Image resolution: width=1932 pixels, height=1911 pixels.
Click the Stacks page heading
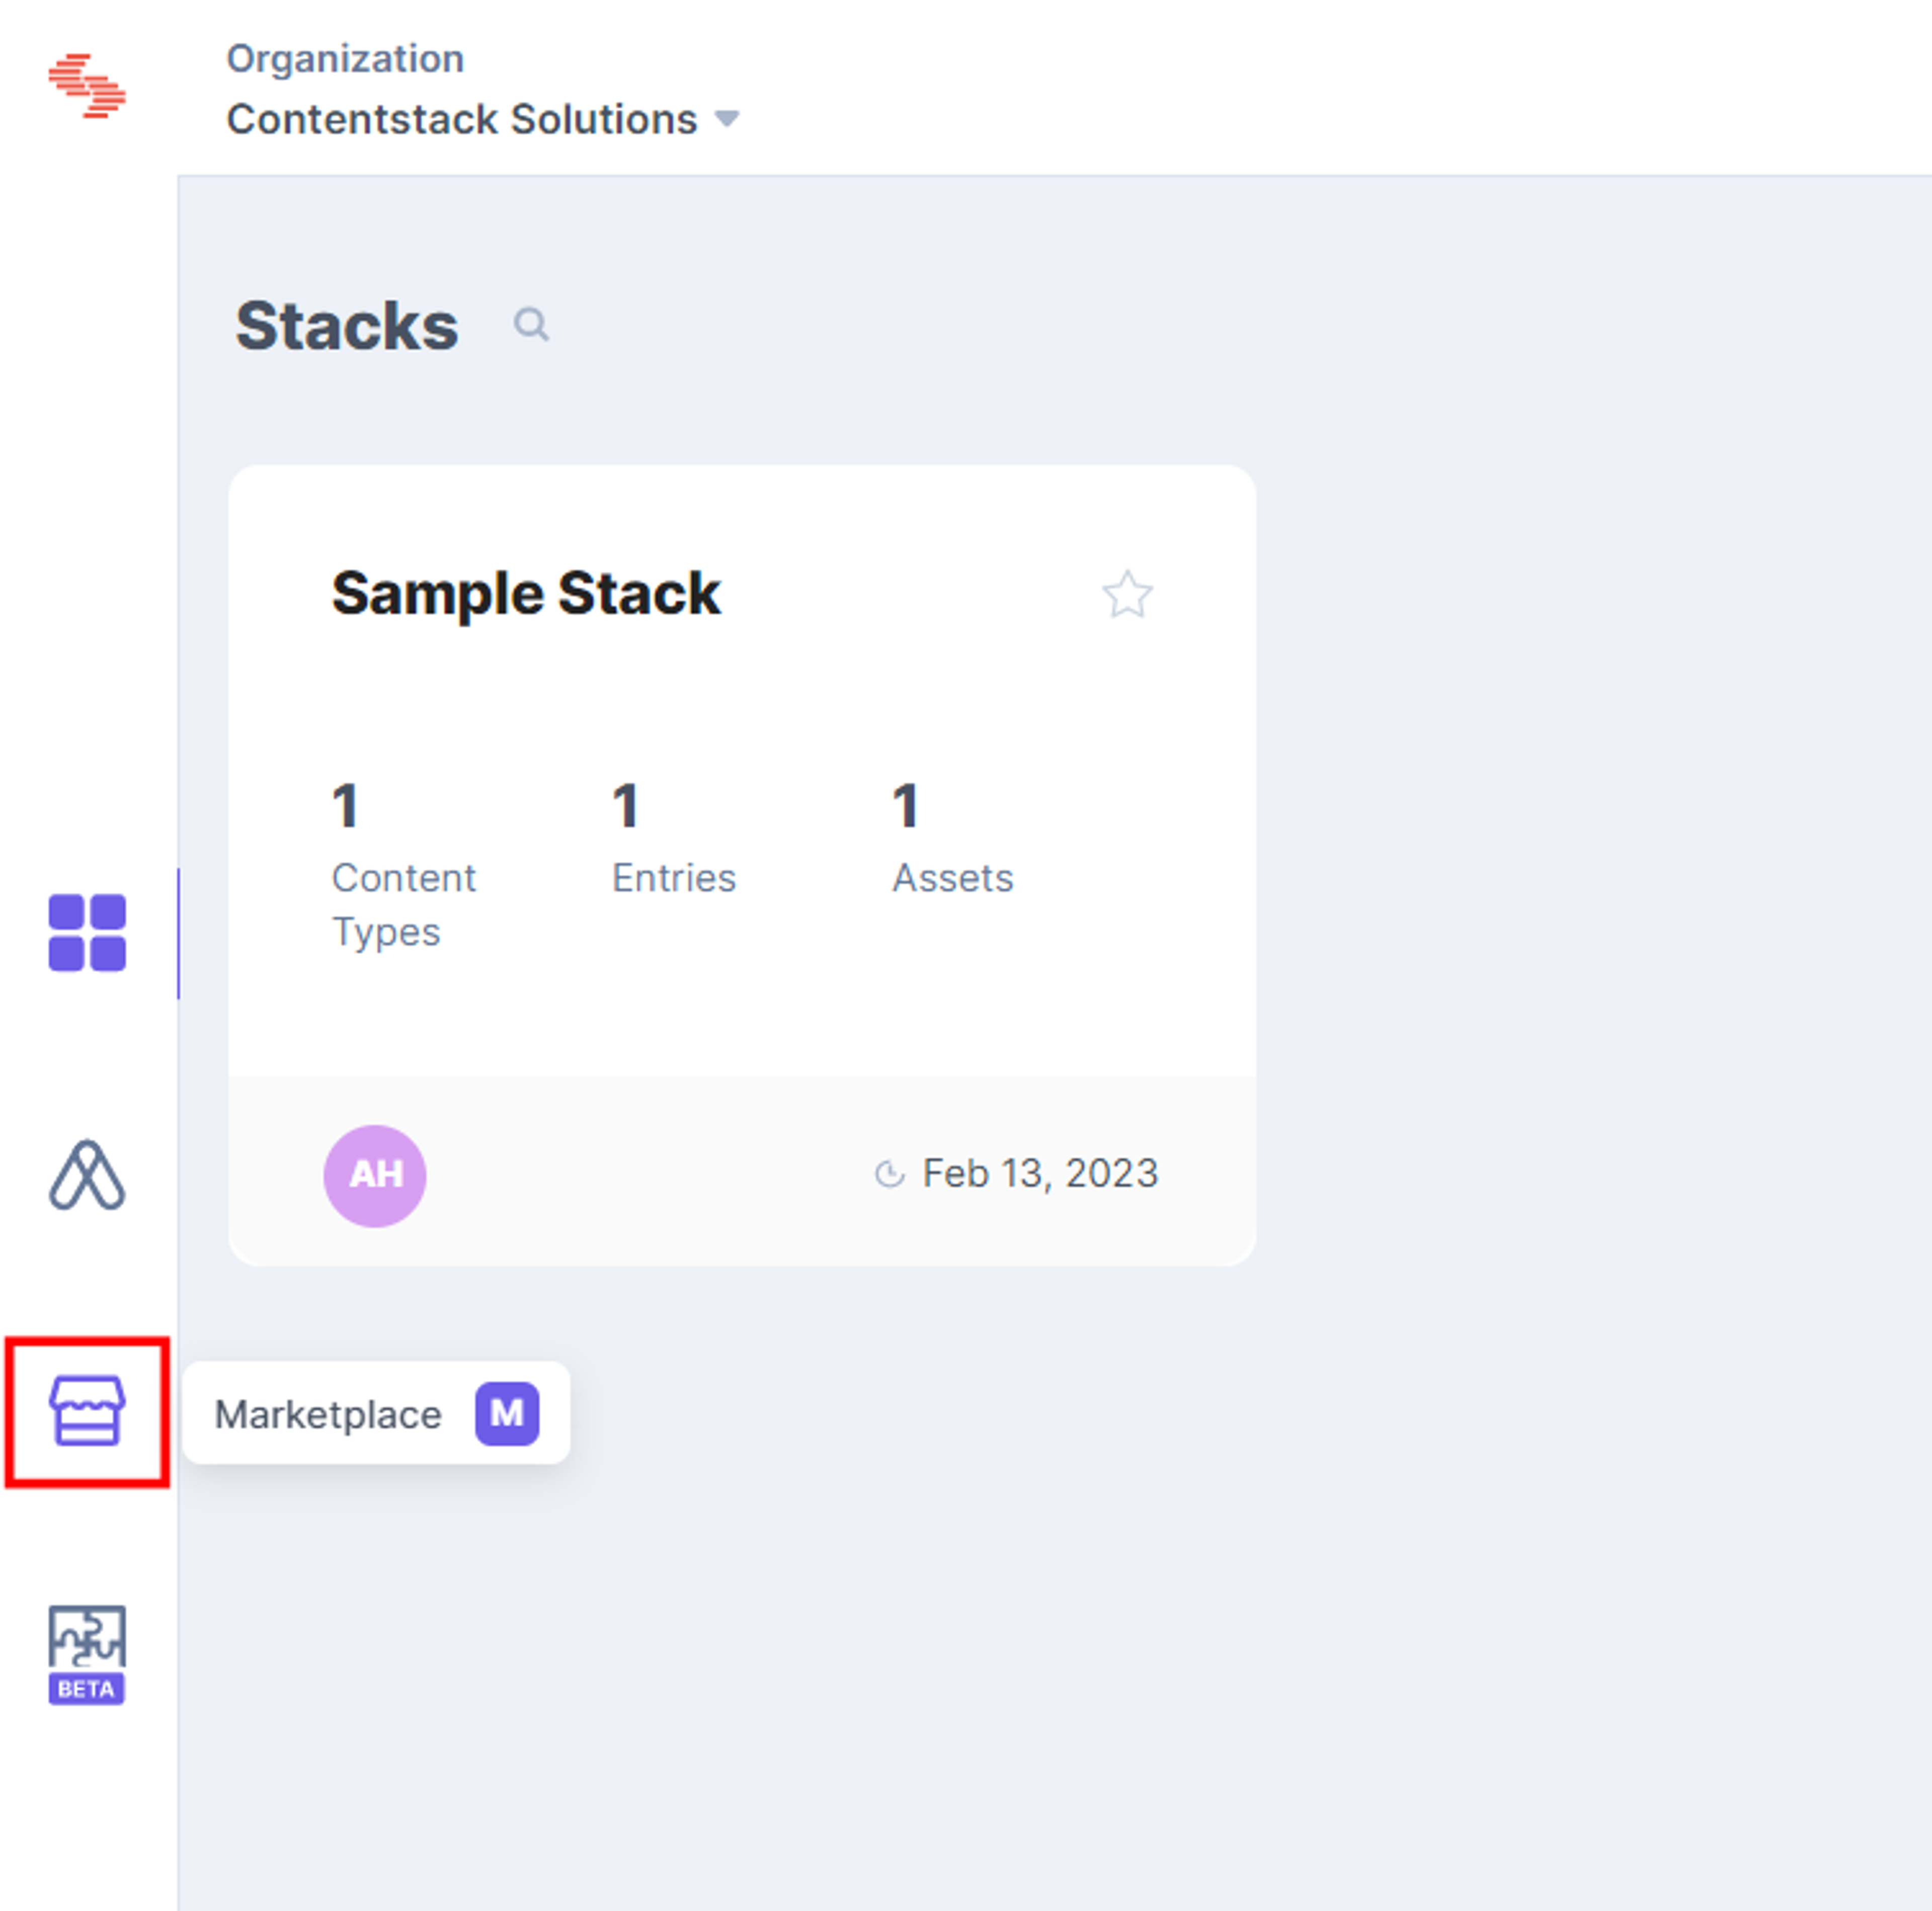[x=347, y=326]
